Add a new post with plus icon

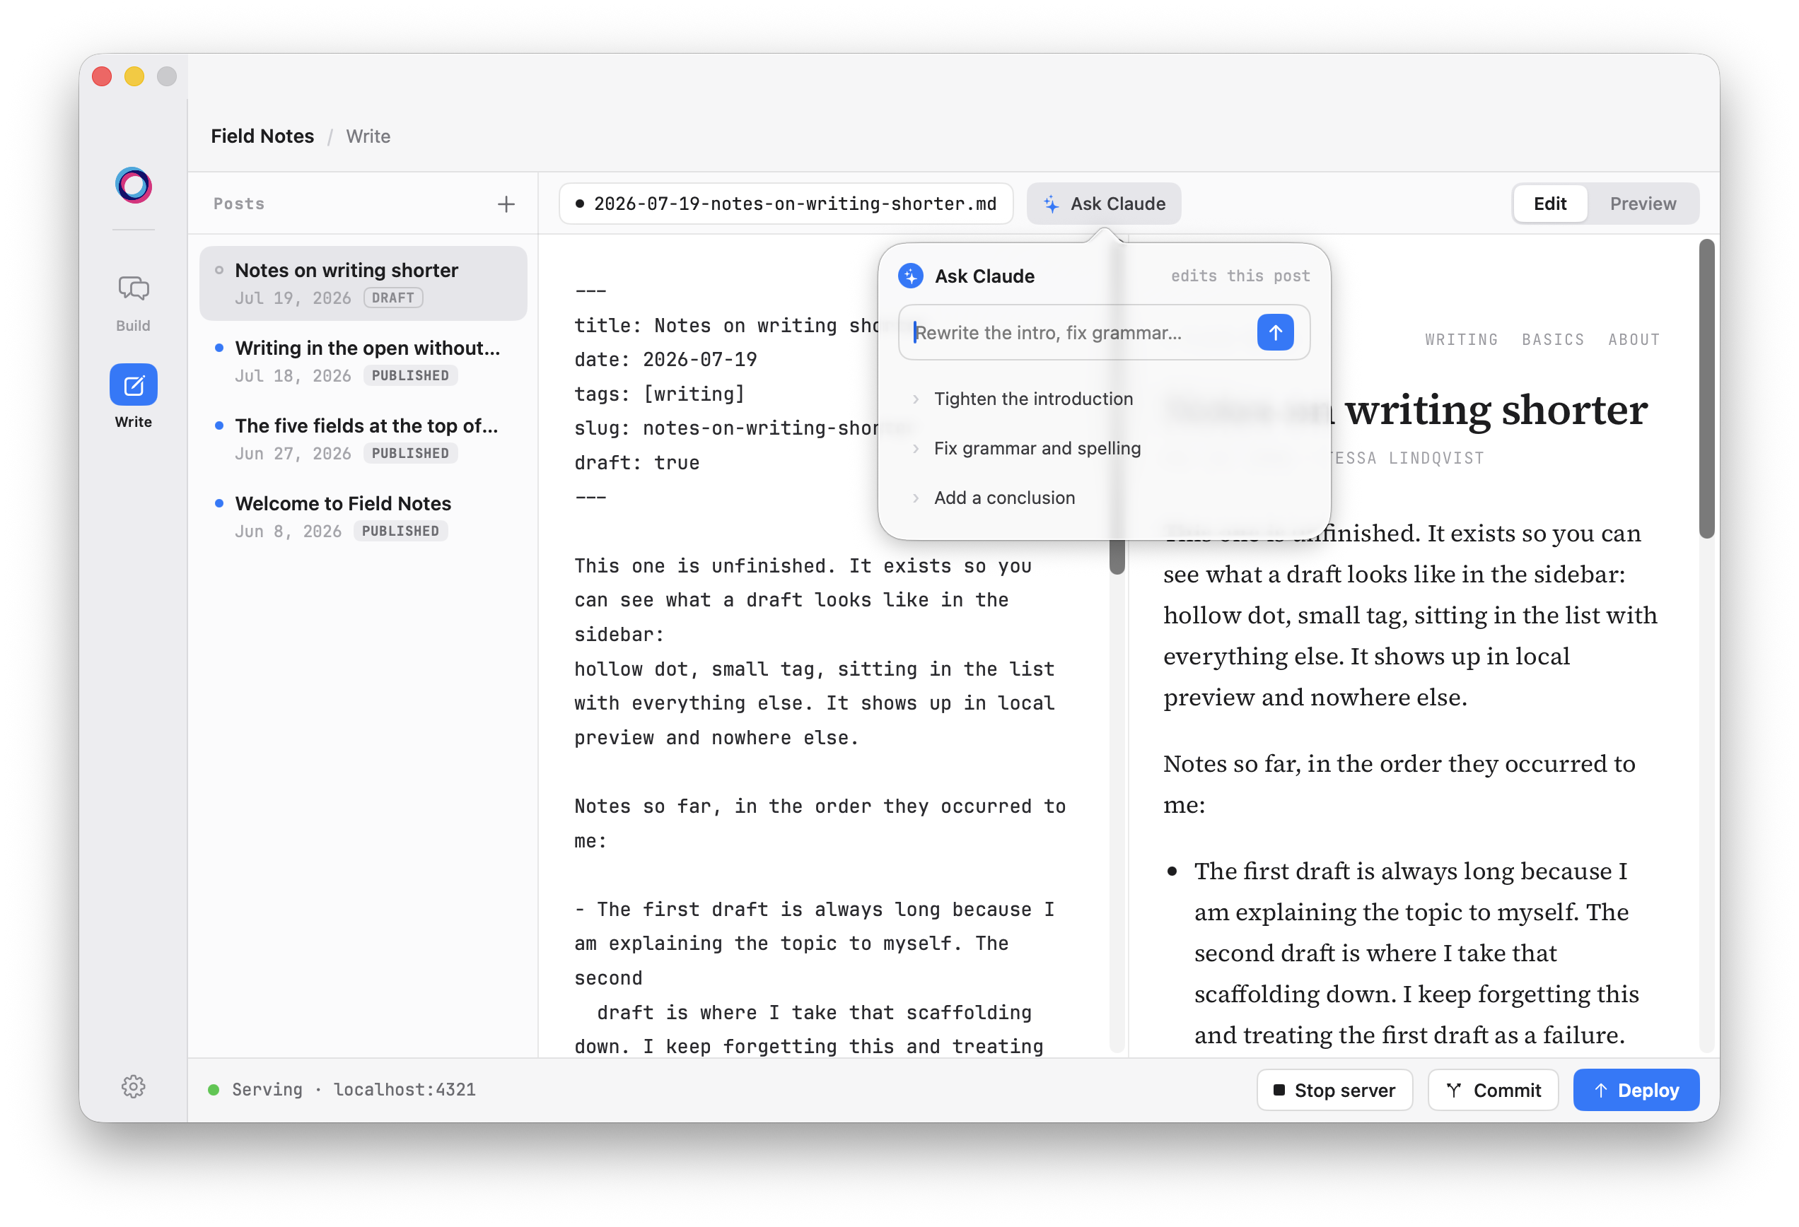(506, 204)
